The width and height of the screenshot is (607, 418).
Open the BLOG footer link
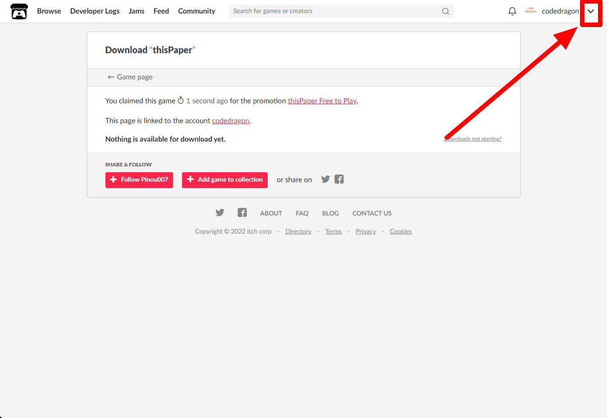(330, 213)
